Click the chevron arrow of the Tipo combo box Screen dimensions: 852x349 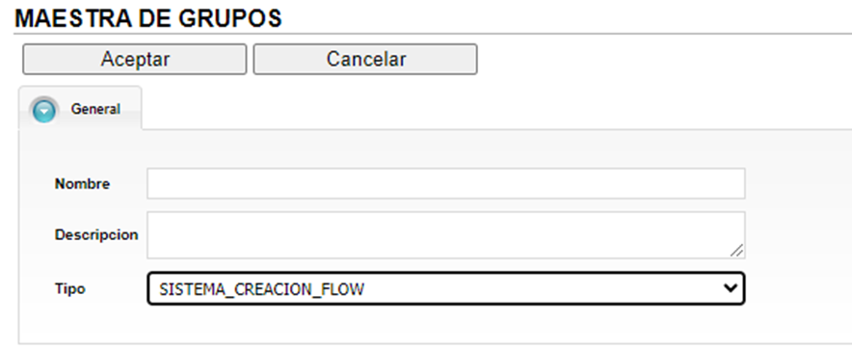tap(731, 288)
